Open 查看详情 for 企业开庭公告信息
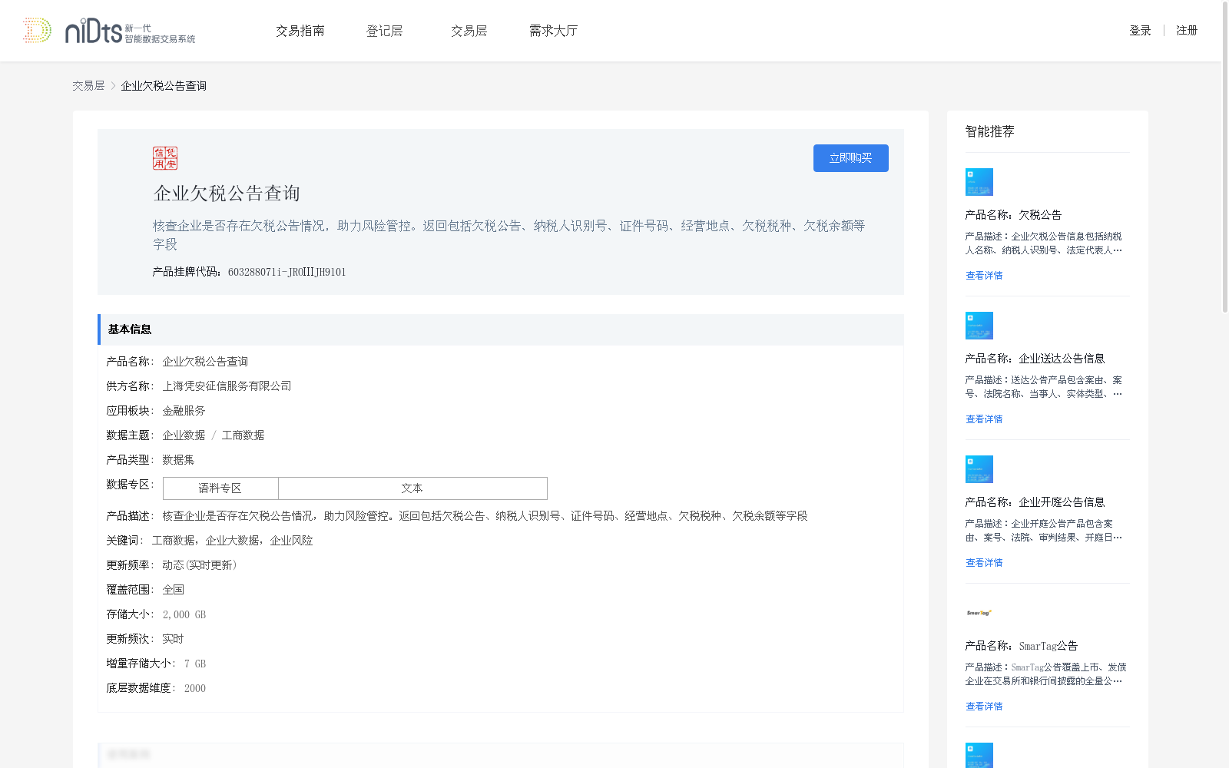 984,563
